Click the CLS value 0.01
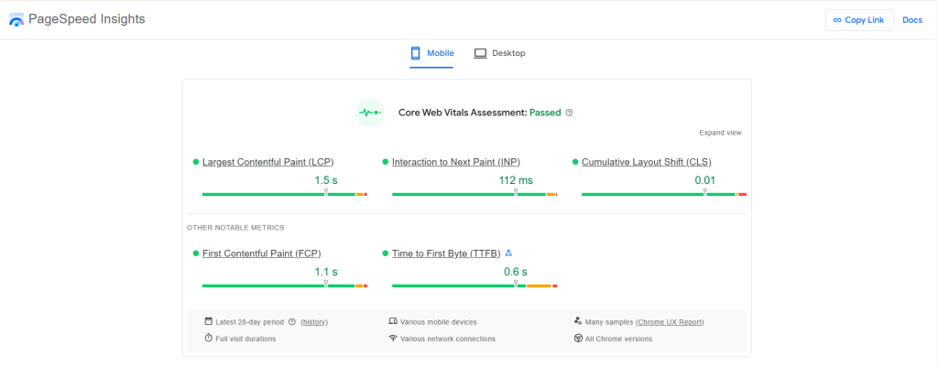The width and height of the screenshot is (938, 367). click(704, 180)
